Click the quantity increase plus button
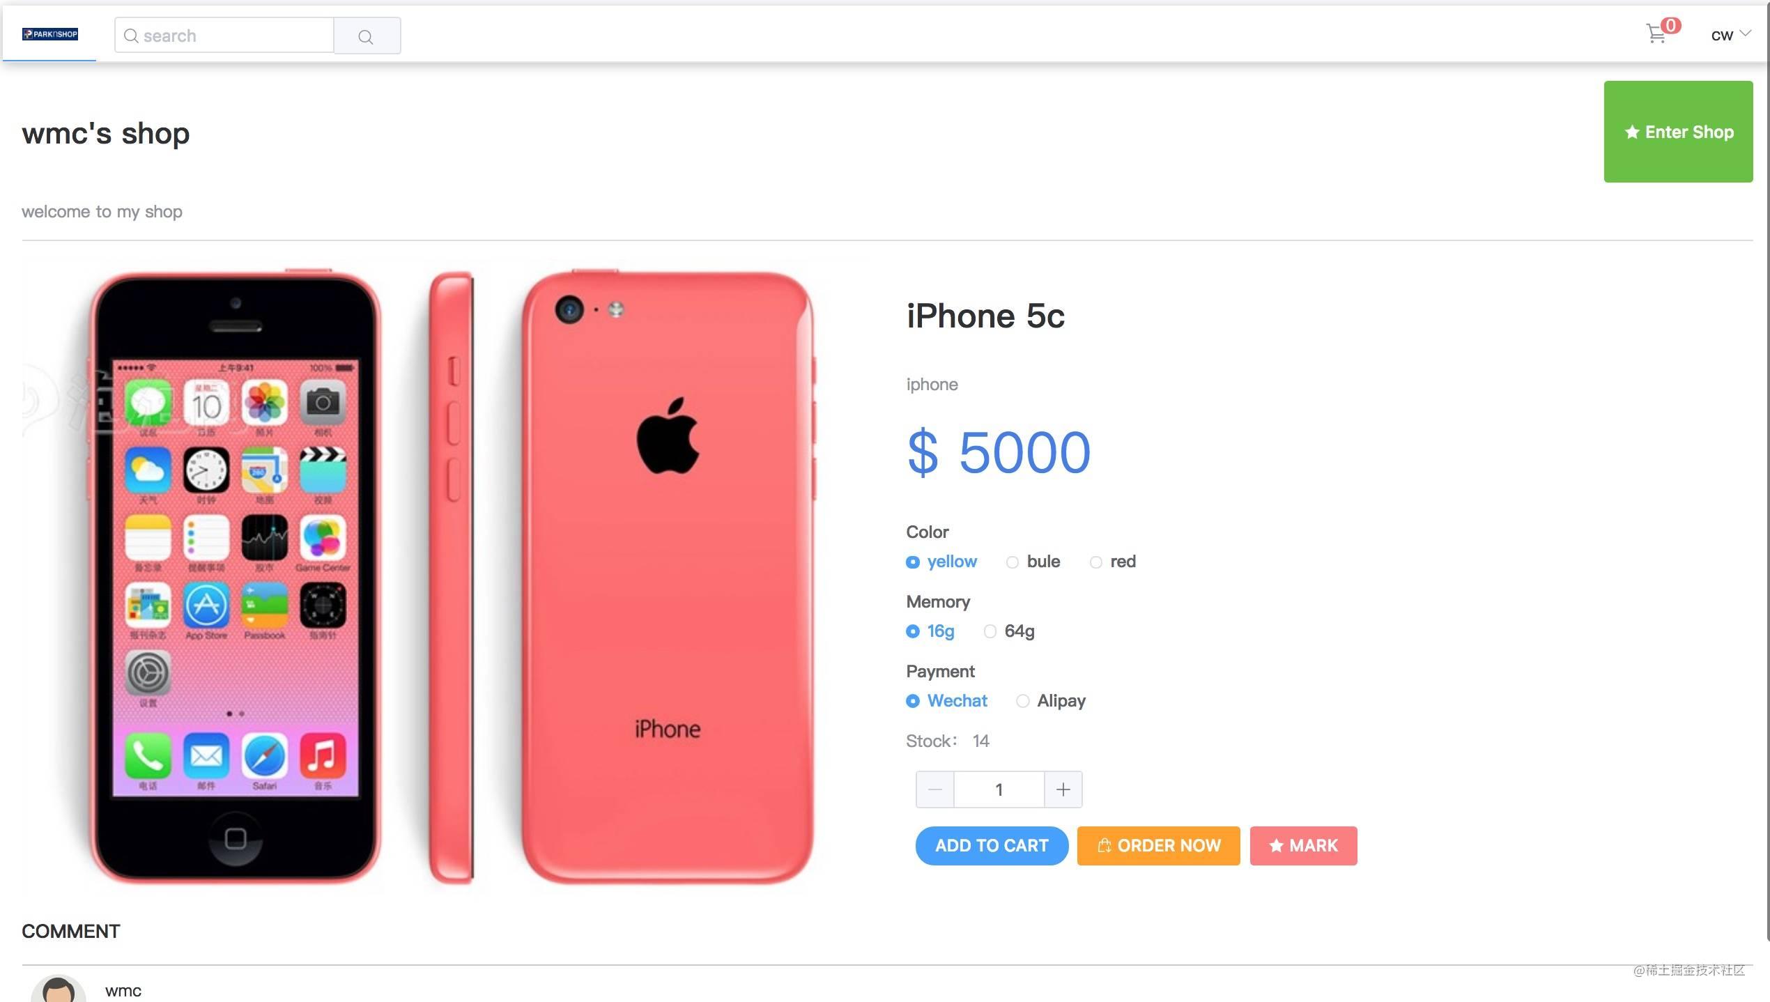The width and height of the screenshot is (1770, 1002). point(1061,789)
